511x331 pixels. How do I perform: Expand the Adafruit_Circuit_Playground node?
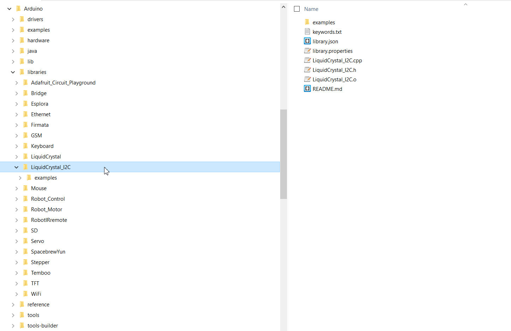click(x=17, y=83)
